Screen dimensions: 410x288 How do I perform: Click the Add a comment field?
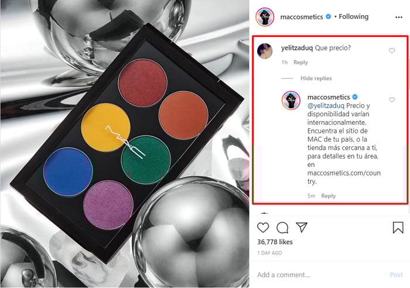pos(320,275)
